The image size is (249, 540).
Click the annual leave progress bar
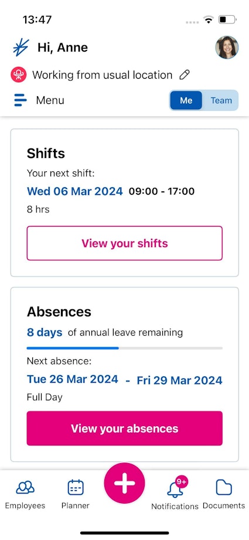124,348
